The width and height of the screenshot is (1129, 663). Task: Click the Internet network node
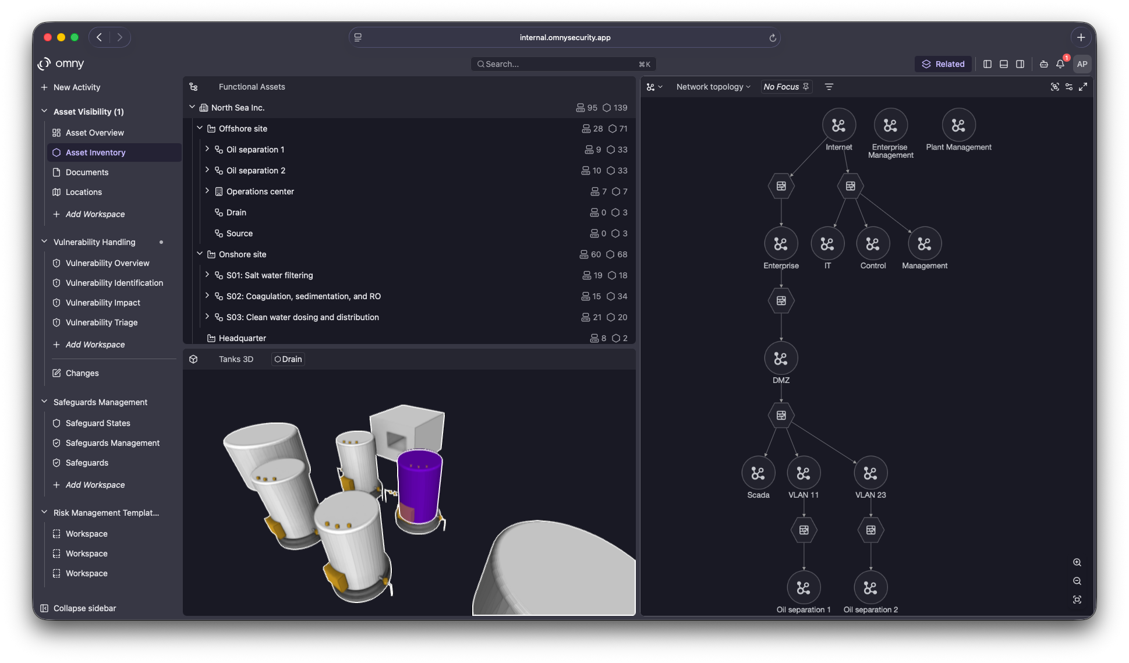pos(838,125)
